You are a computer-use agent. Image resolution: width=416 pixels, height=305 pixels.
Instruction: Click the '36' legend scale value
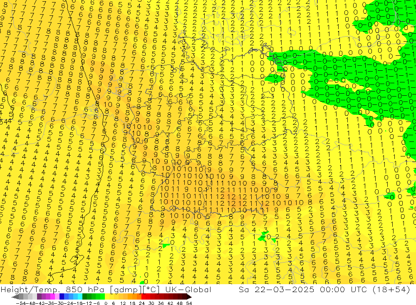[x=161, y=303]
